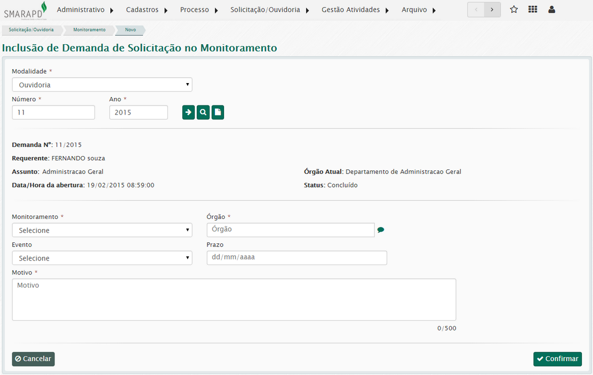593x375 pixels.
Task: Click the green arrow load demand icon
Action: tap(188, 112)
